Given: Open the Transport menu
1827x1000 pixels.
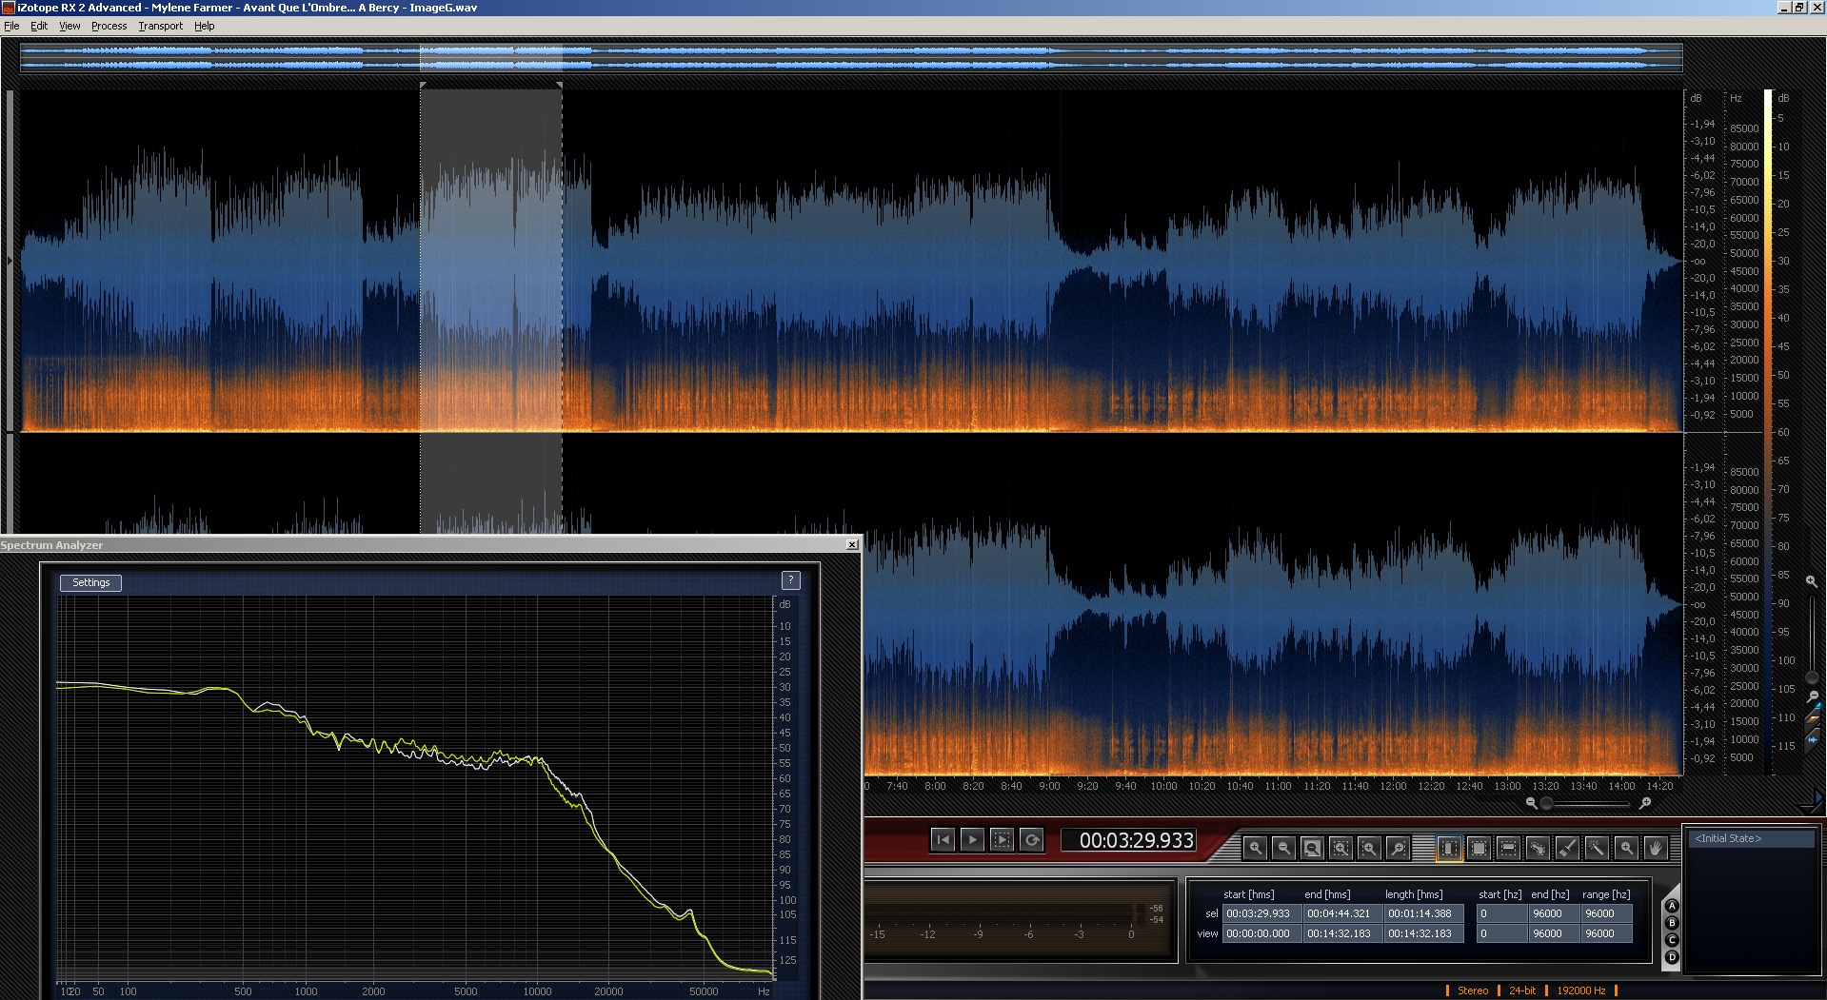Looking at the screenshot, I should 160,26.
